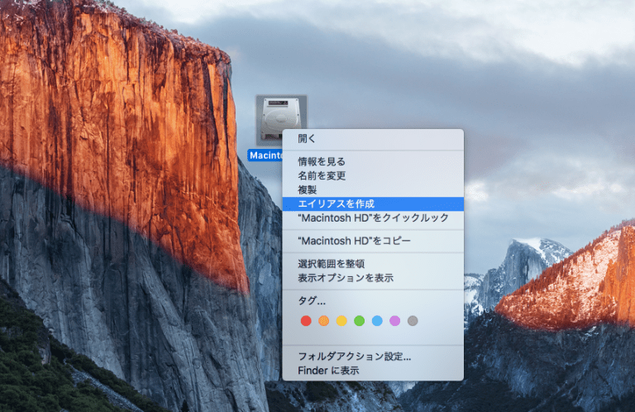The width and height of the screenshot is (635, 412).
Task: Select 情報を見る menu entry
Action: (x=373, y=161)
